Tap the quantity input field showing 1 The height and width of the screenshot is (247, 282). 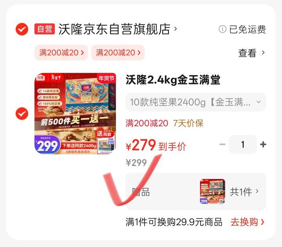click(243, 144)
